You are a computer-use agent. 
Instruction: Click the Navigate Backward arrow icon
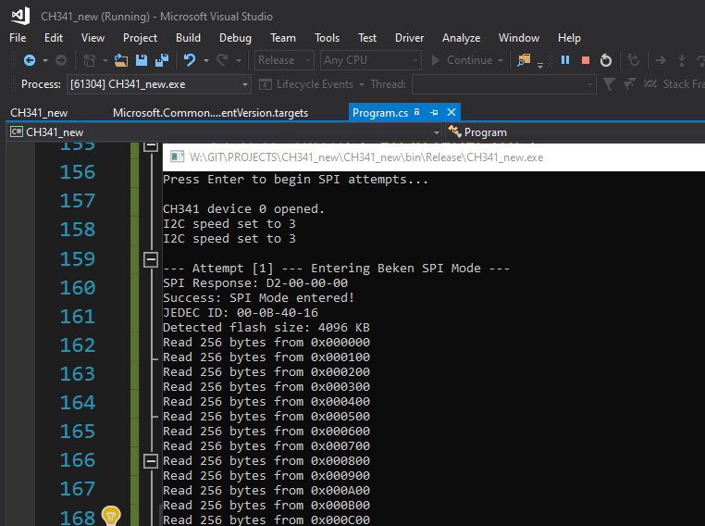click(29, 60)
